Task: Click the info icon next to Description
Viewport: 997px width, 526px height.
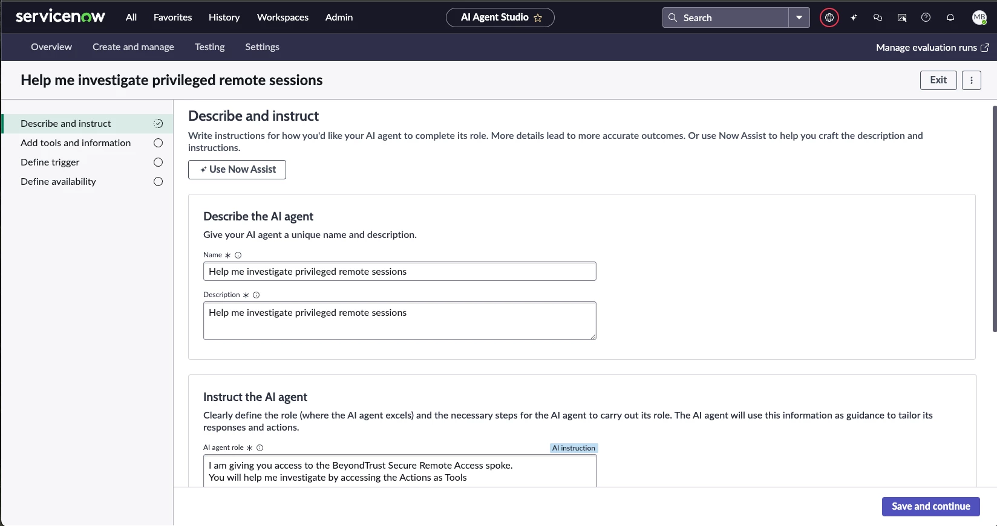Action: [x=256, y=295]
